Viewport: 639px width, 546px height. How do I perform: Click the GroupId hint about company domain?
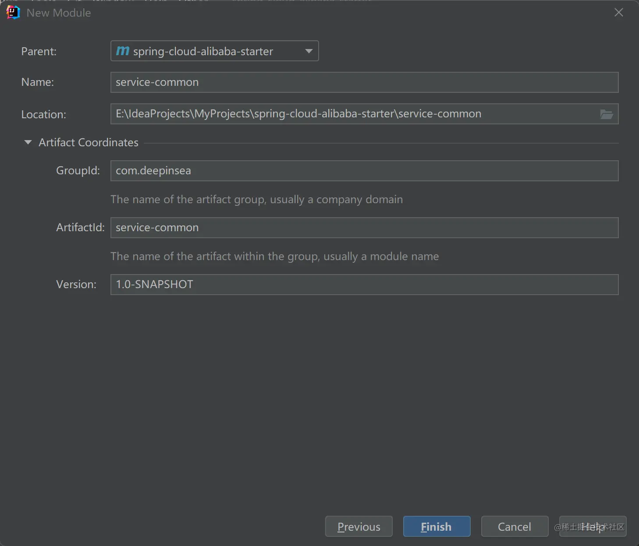256,200
